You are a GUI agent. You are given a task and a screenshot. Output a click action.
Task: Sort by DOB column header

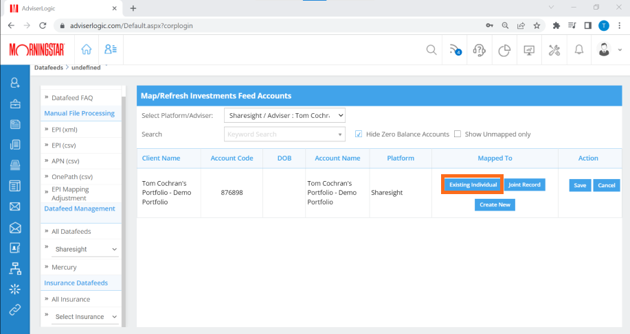point(284,158)
